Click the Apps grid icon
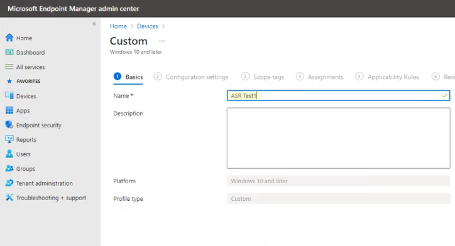The image size is (455, 246). click(x=9, y=110)
